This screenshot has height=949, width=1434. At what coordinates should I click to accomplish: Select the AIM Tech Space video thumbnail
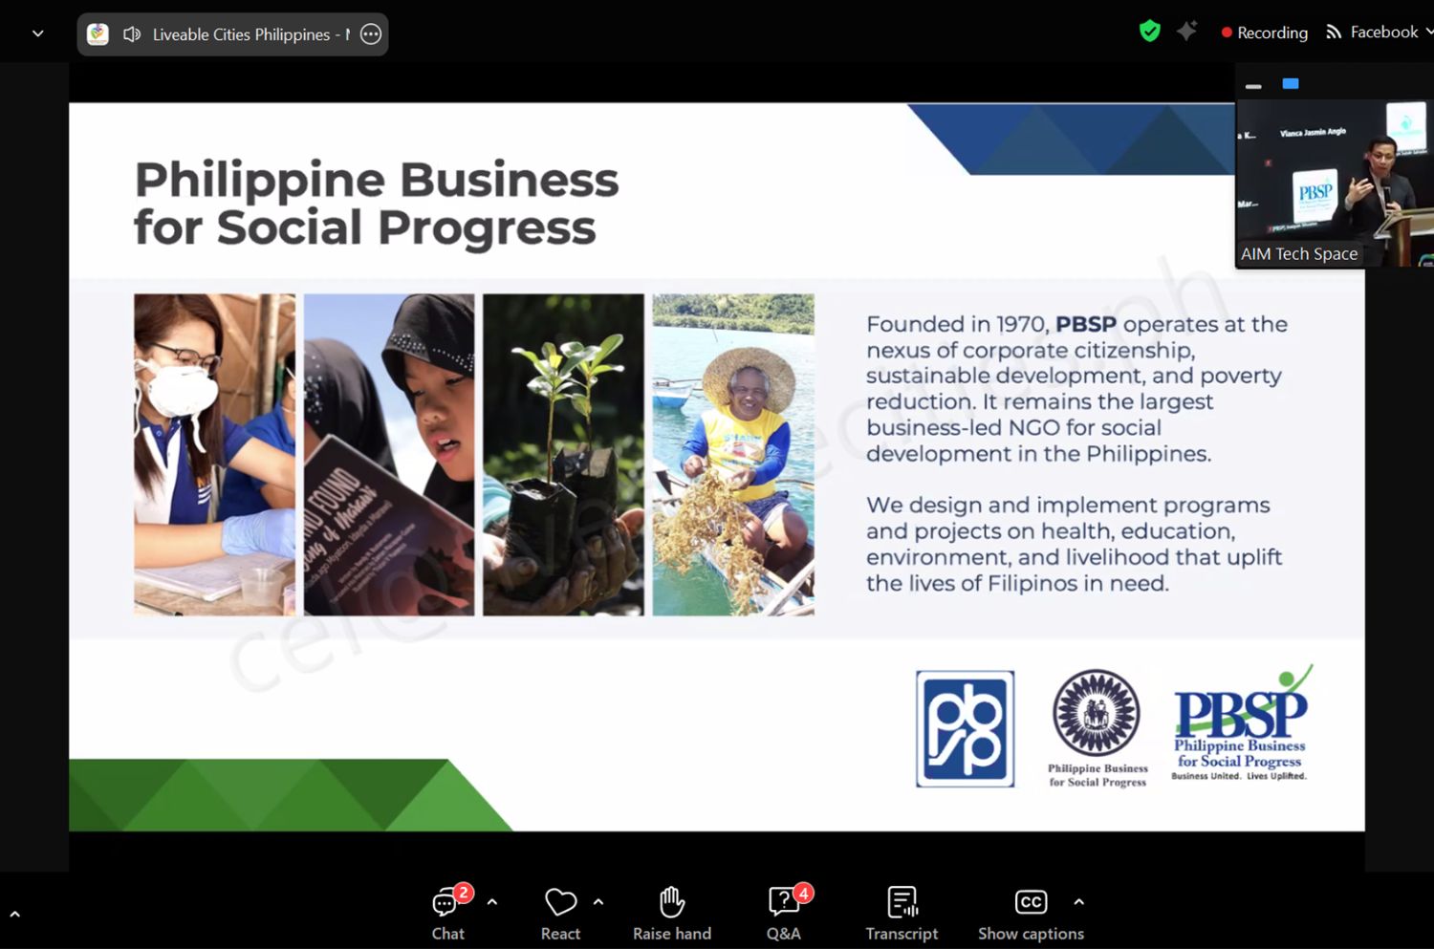(1335, 183)
